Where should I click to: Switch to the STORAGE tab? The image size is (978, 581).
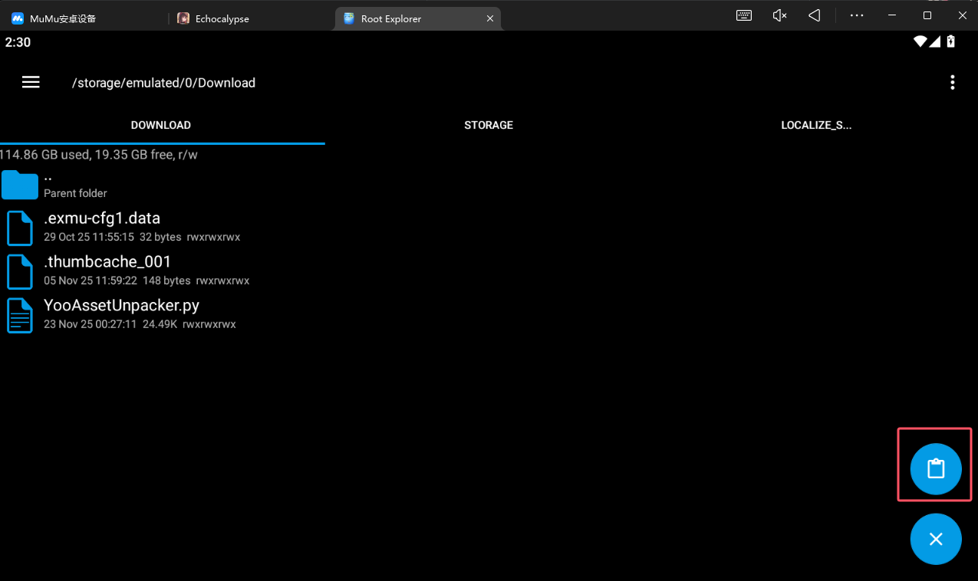pyautogui.click(x=489, y=125)
